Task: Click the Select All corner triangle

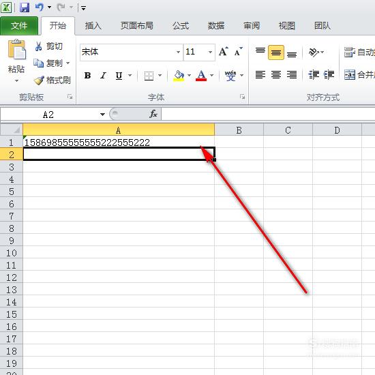Action: (x=12, y=130)
